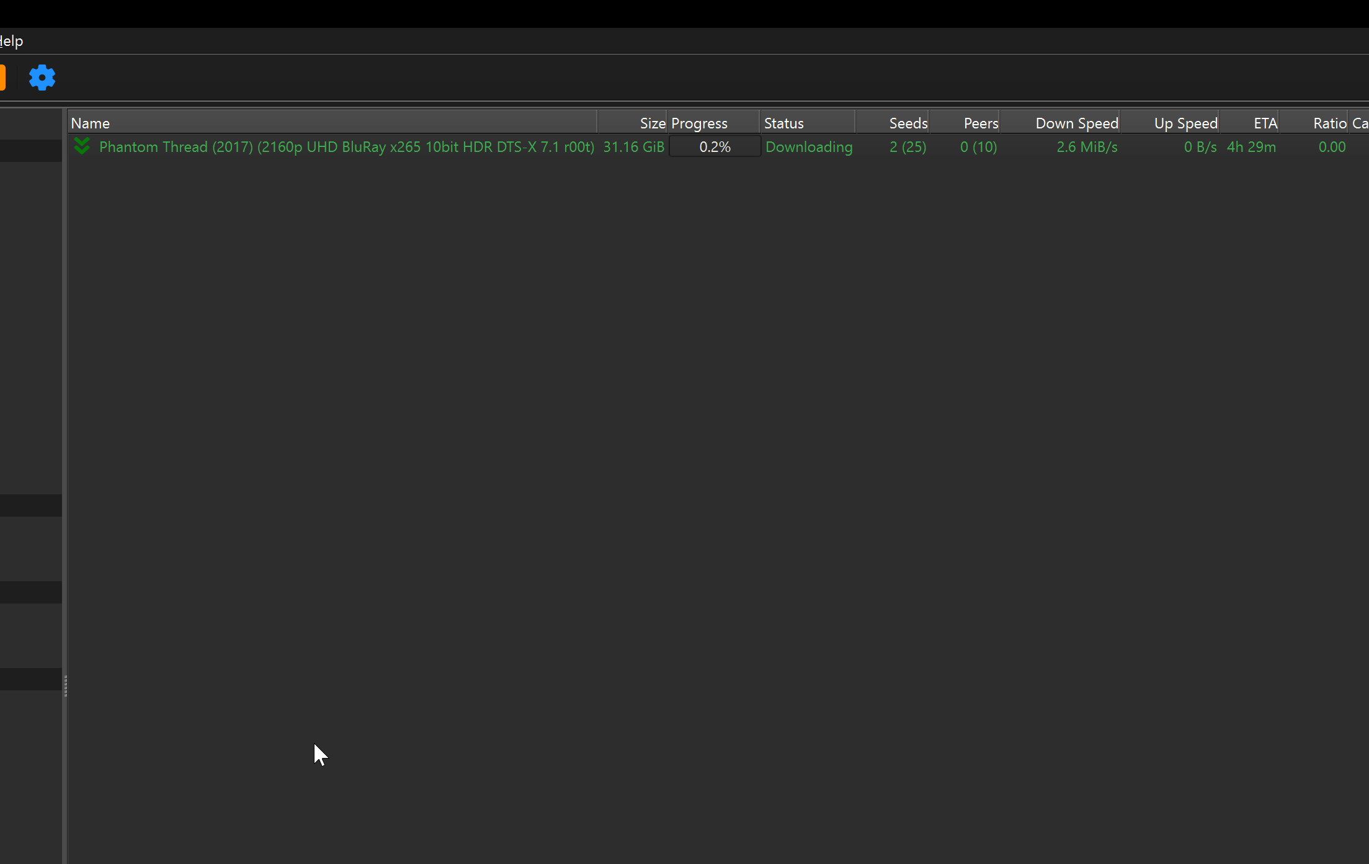Open the Help menu

point(11,41)
